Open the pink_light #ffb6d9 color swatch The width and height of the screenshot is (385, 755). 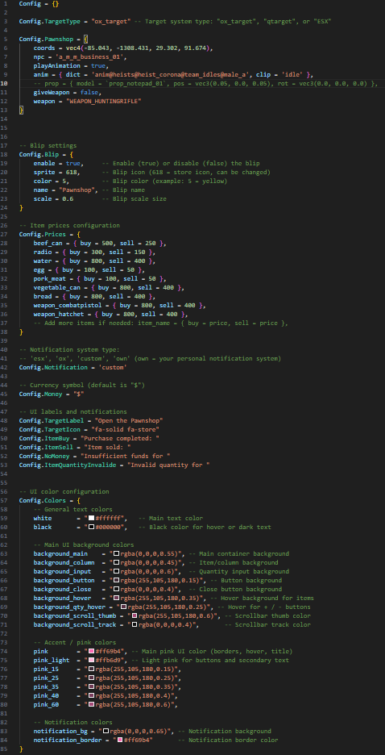pos(91,660)
